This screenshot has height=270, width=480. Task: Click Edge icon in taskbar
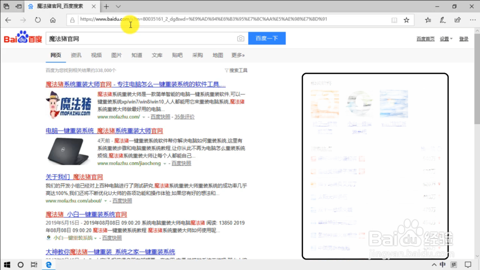coord(48,265)
